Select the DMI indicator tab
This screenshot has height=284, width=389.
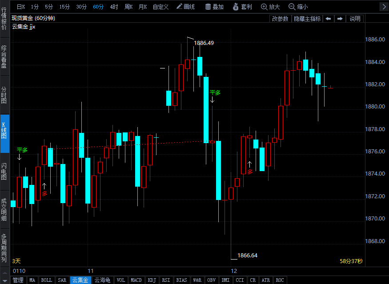pyautogui.click(x=225, y=280)
